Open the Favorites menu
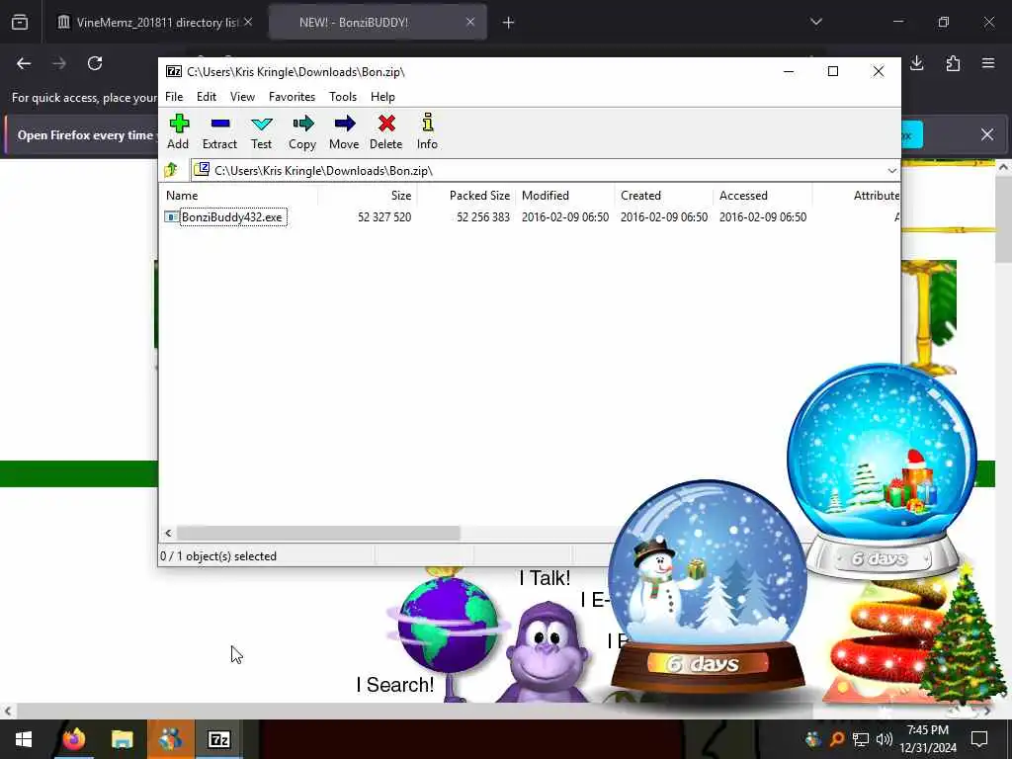This screenshot has width=1012, height=759. pyautogui.click(x=292, y=97)
